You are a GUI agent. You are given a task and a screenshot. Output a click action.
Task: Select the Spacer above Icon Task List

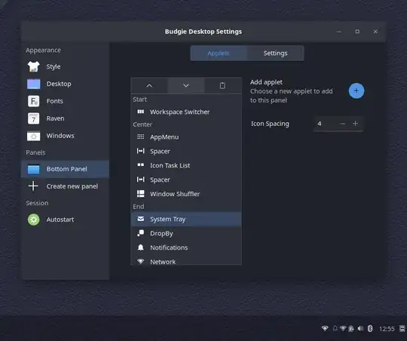pos(186,152)
